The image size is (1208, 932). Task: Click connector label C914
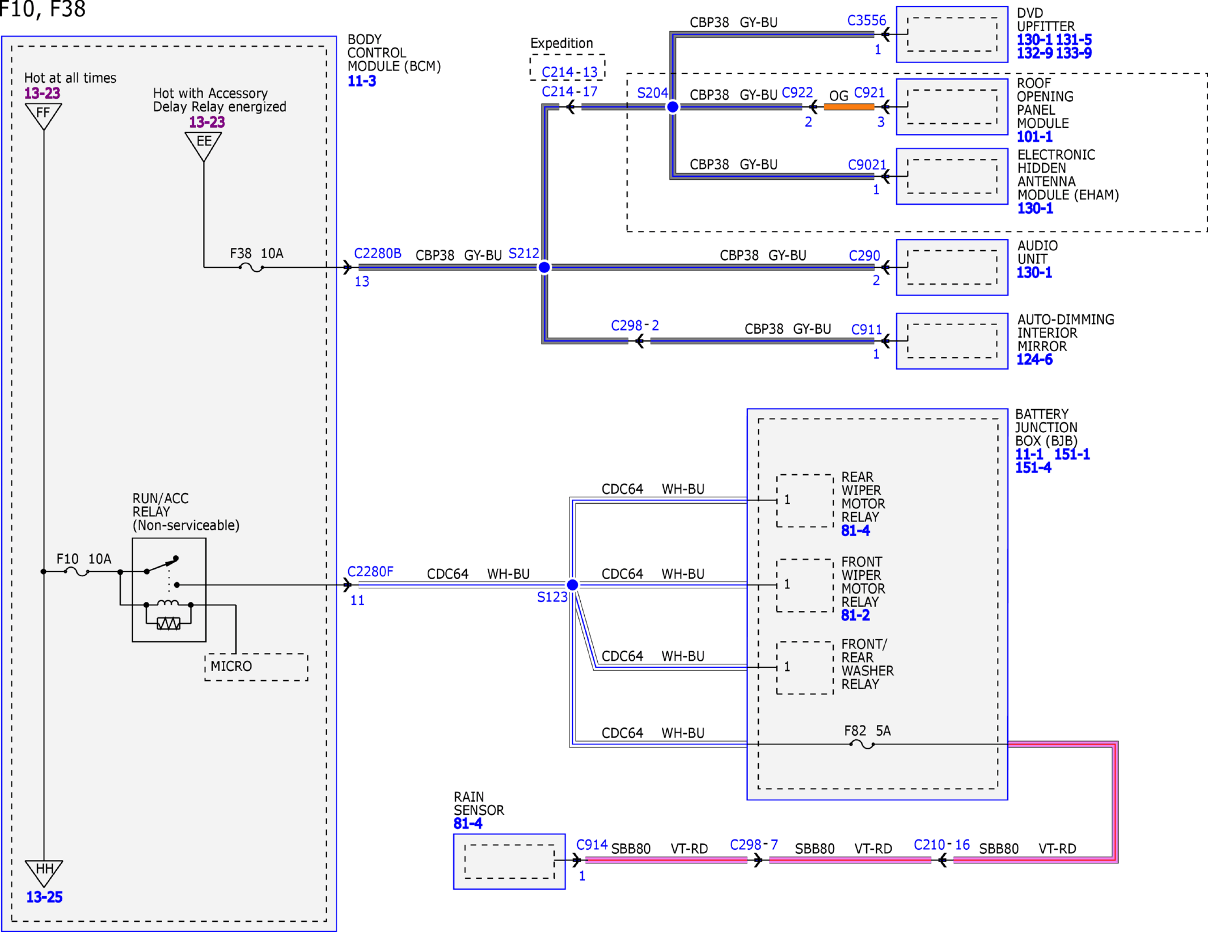click(x=592, y=845)
